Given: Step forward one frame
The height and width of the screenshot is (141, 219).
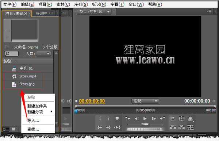Looking at the screenshot, I should (154, 118).
